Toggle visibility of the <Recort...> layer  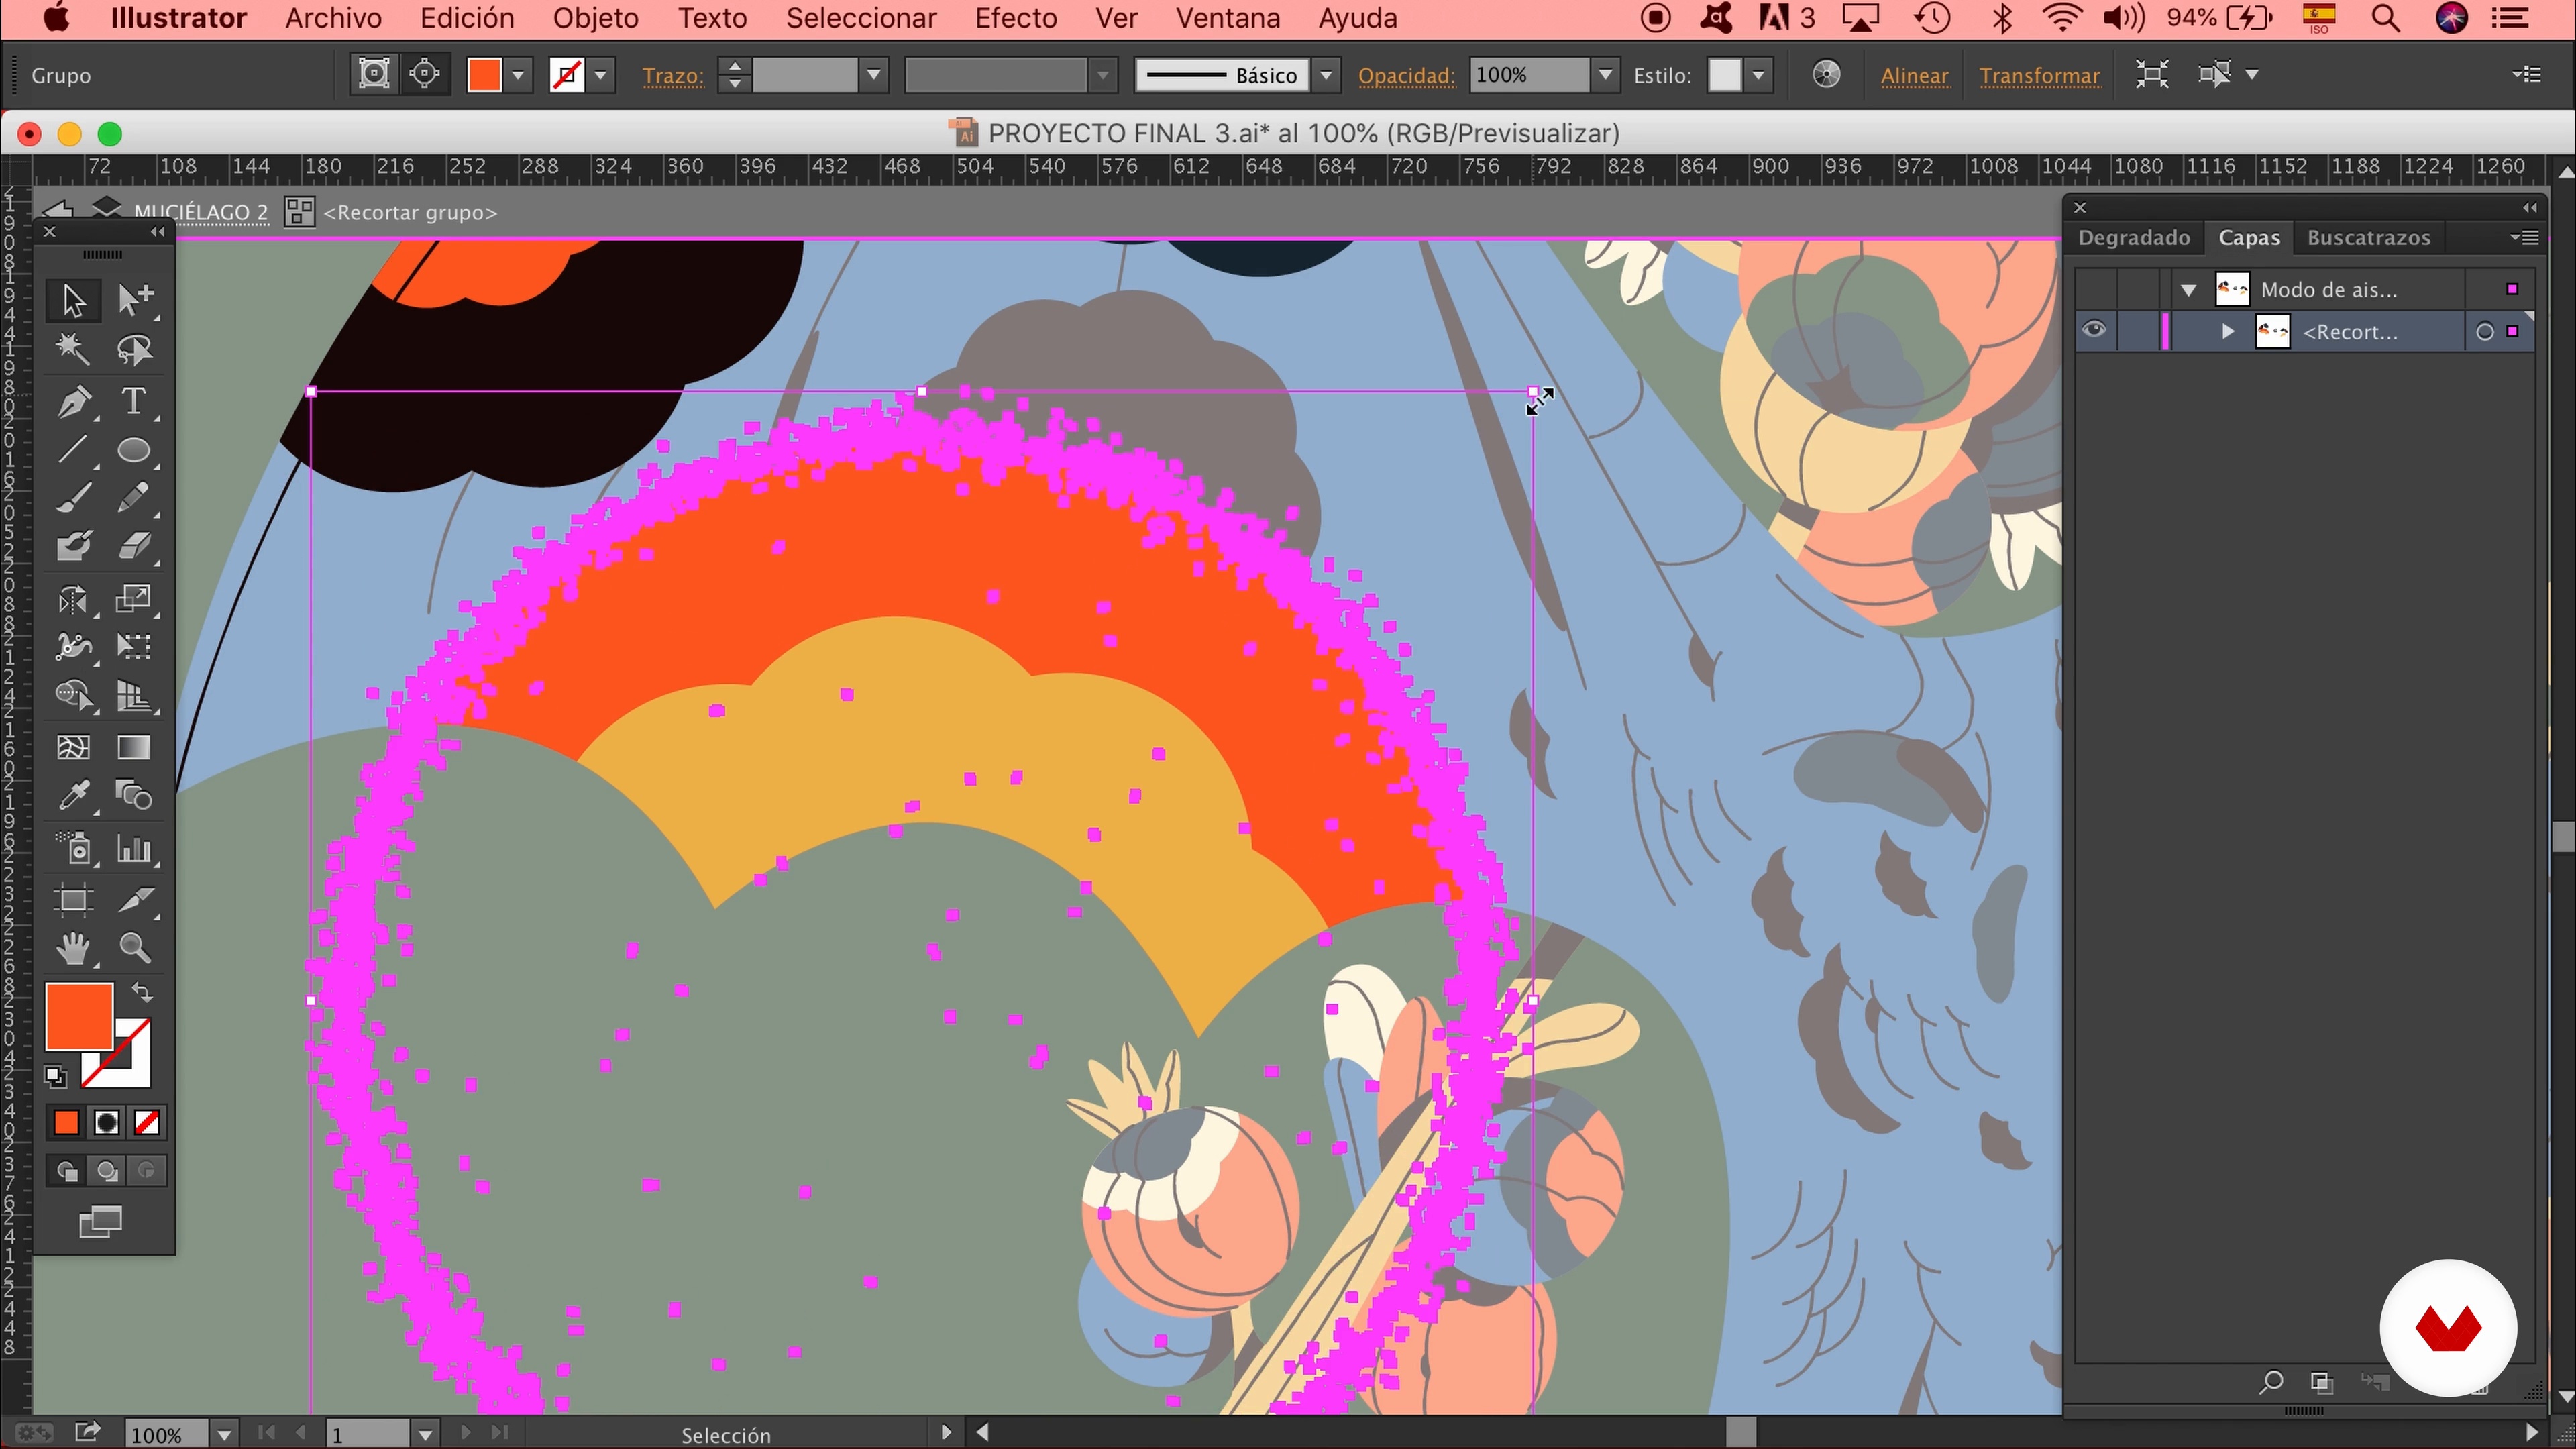(2094, 331)
